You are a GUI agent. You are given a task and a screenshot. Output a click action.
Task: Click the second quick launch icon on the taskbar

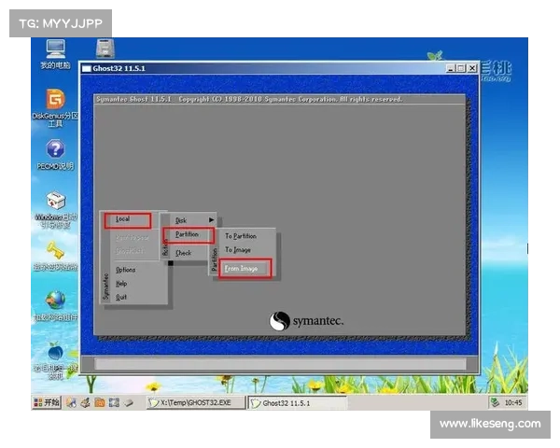[85, 403]
